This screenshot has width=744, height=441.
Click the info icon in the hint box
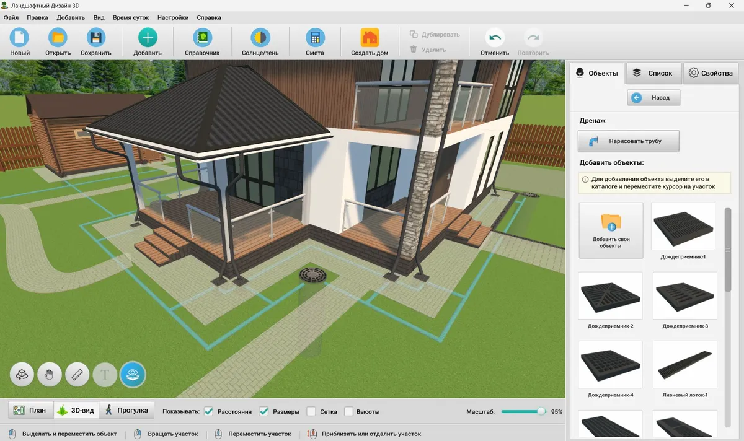585,179
